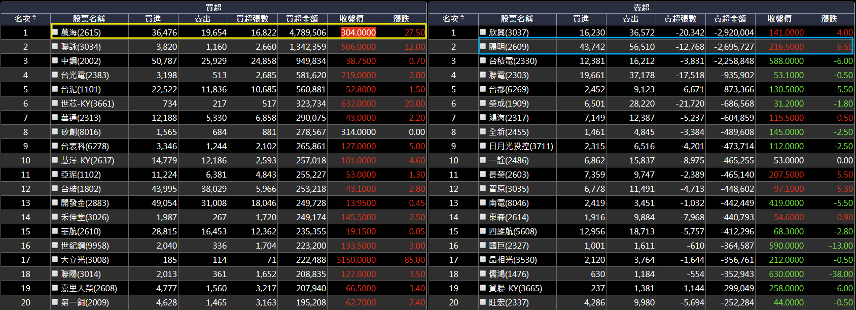
Task: Click the 買超張數 value 24,858
Action: click(x=264, y=61)
